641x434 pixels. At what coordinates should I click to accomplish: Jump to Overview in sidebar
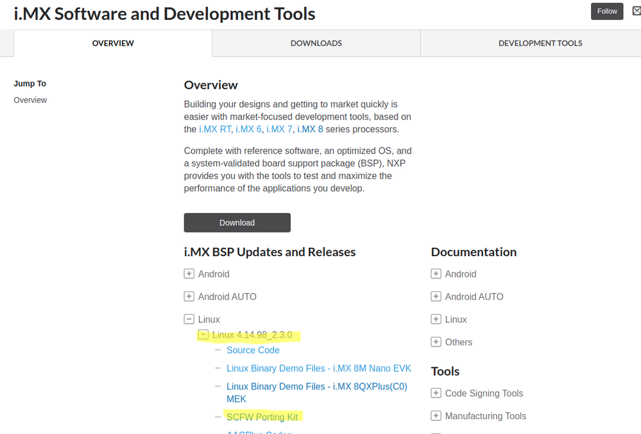point(30,100)
